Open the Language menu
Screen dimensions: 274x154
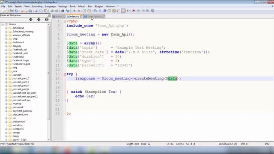point(51,6)
